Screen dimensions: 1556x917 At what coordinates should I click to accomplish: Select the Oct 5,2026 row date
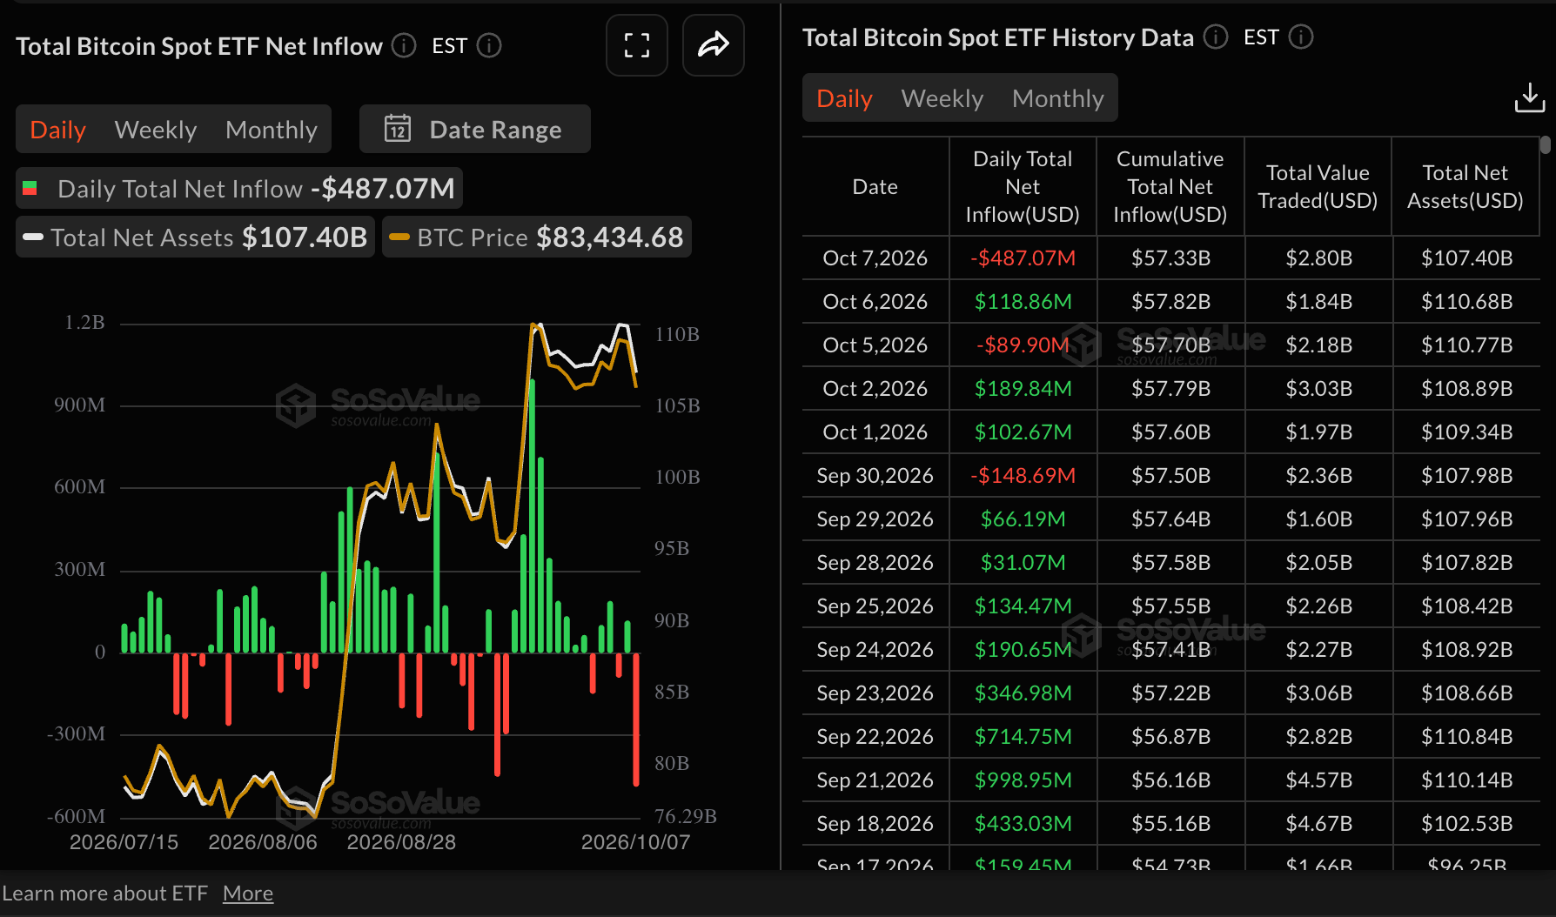(x=875, y=345)
